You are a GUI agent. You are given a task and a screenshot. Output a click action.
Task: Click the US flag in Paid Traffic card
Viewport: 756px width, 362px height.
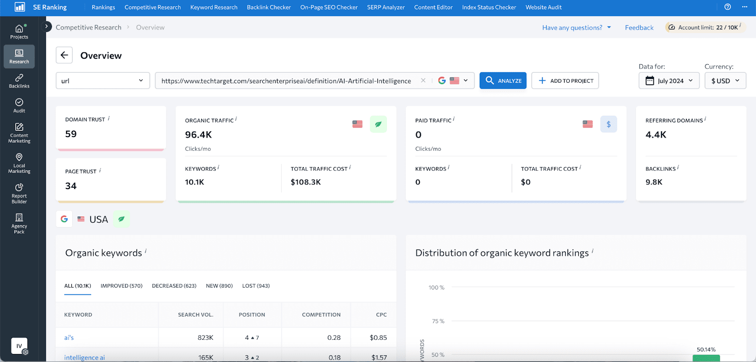[x=588, y=124]
